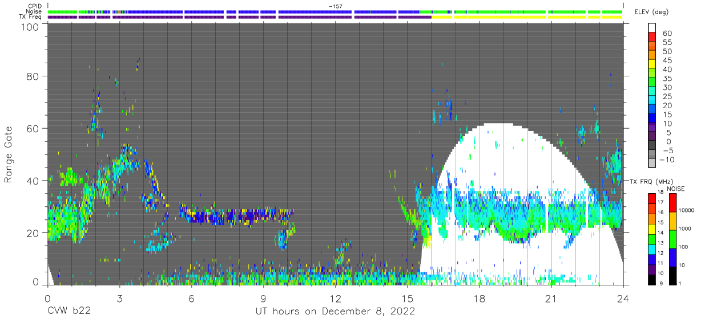Click the TX FRQ (MHz) legend title
This screenshot has height=323, width=701.
click(651, 182)
